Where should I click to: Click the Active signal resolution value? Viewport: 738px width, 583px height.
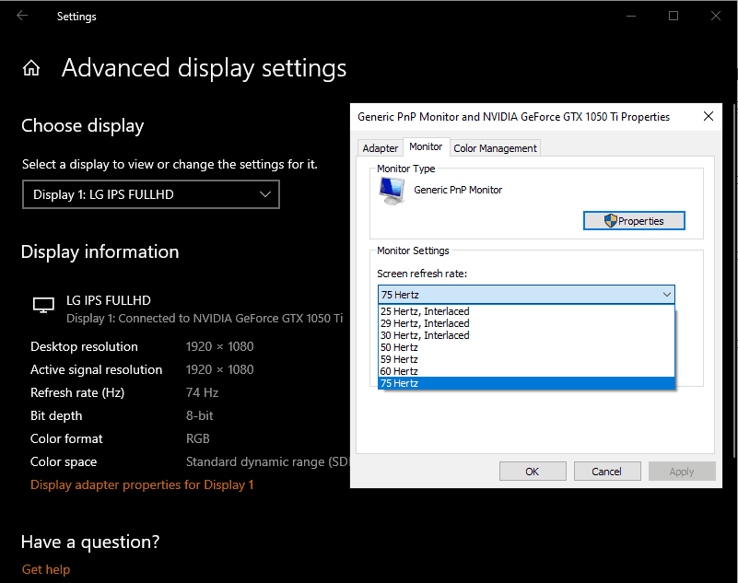click(x=220, y=369)
